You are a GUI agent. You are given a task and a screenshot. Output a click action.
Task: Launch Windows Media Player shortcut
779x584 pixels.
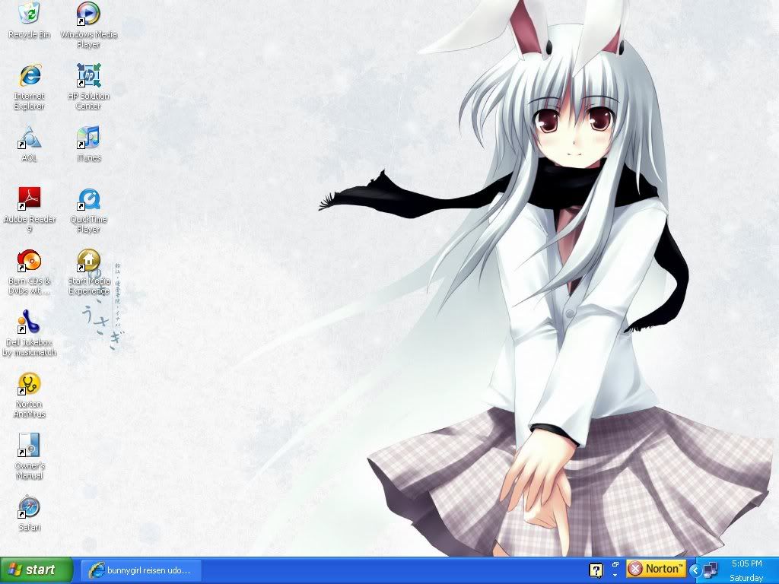88,14
